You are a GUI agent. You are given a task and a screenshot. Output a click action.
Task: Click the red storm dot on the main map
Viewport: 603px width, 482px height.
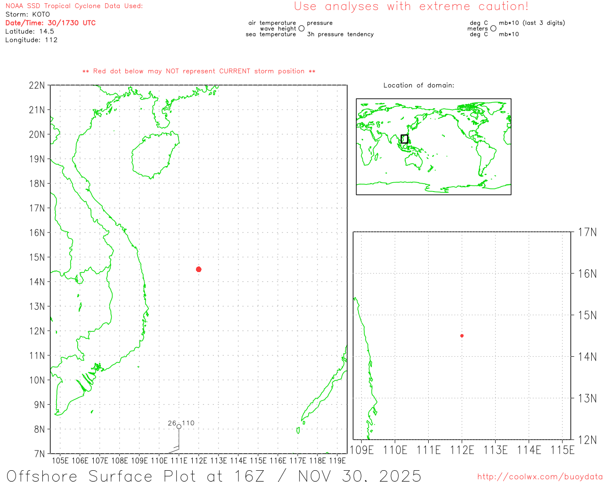[x=199, y=269]
